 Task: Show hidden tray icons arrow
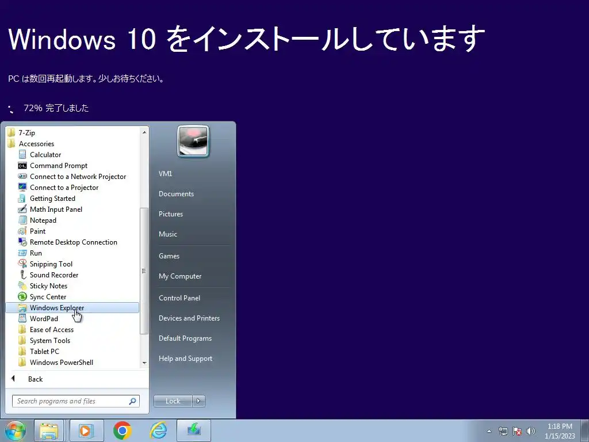click(x=489, y=431)
